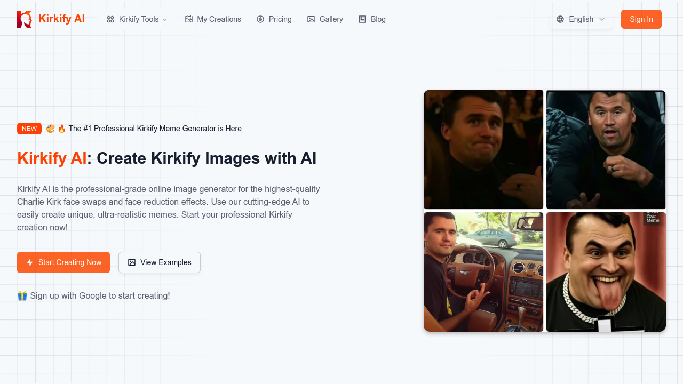This screenshot has width=683, height=384.
Task: Click the Pricing target icon
Action: point(260,19)
